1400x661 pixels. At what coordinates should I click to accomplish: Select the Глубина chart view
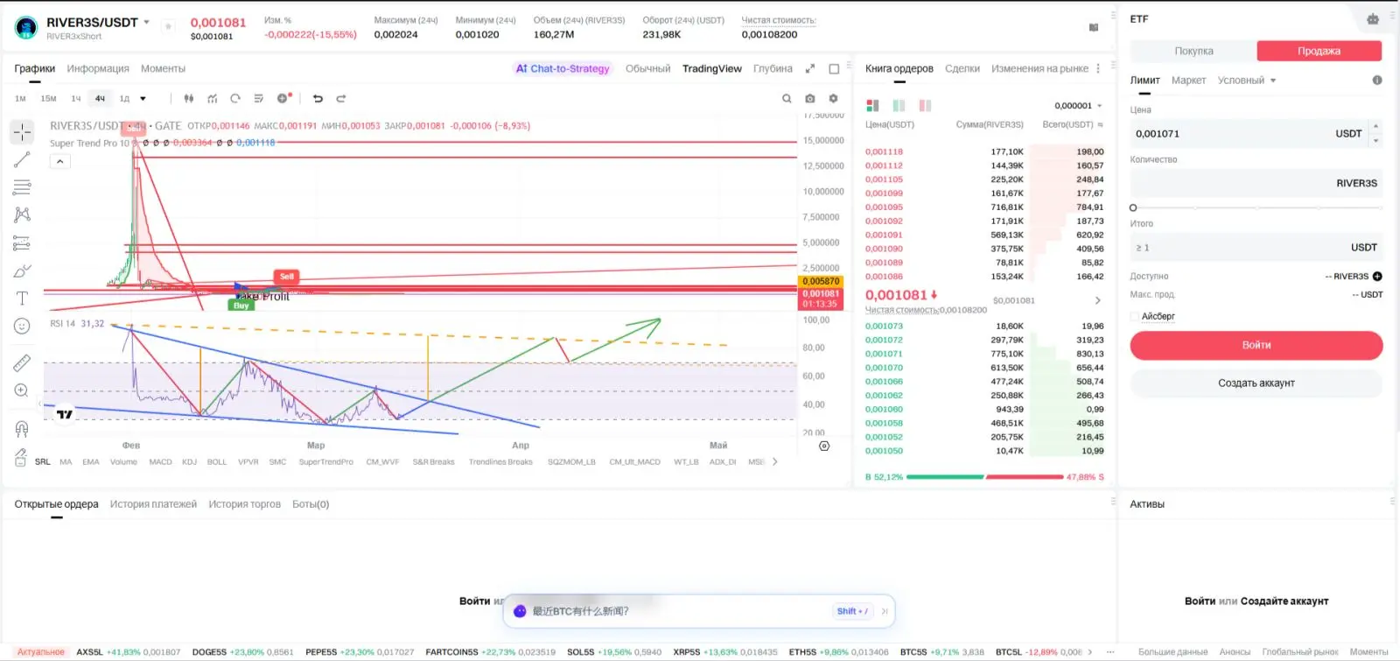coord(773,68)
